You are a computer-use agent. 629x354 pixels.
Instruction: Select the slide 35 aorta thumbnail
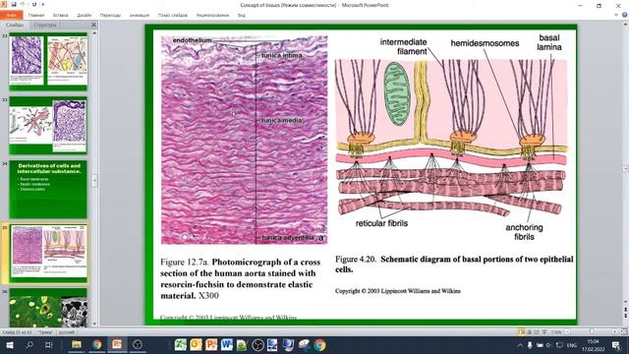[48, 254]
